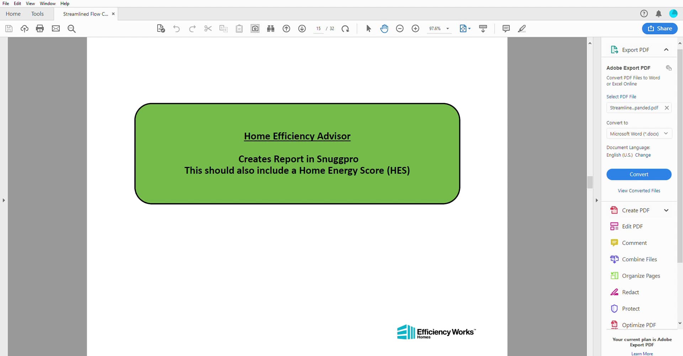Open the Organize Pages tool
This screenshot has width=683, height=356.
click(x=641, y=276)
